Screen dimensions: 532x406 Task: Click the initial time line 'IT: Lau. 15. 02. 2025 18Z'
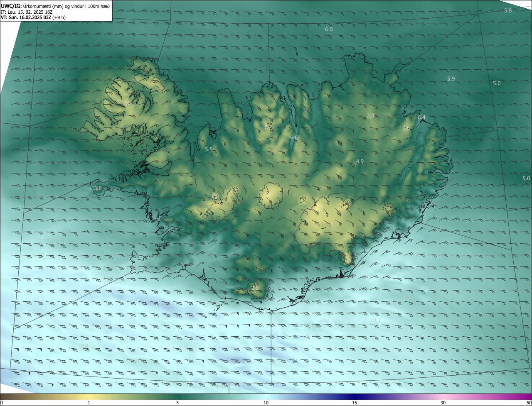(27, 12)
